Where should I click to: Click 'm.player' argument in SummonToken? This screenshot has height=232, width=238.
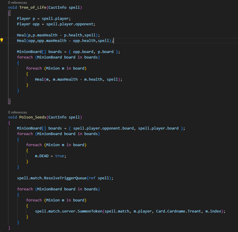tap(142, 211)
